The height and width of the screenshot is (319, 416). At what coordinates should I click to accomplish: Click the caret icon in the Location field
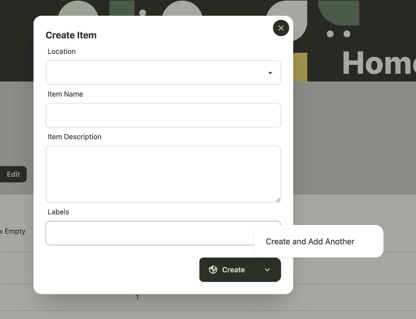pos(270,73)
